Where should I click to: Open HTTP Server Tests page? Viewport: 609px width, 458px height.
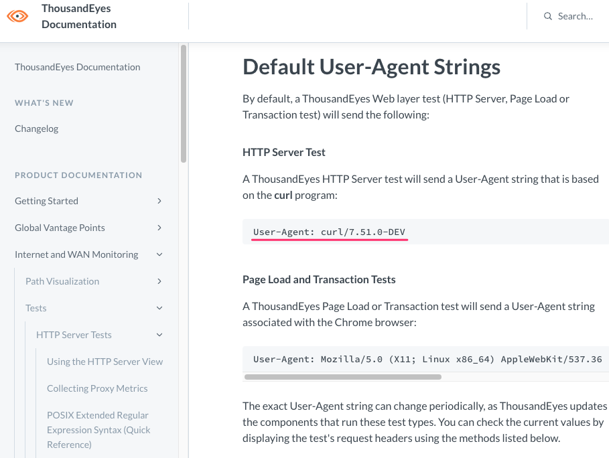click(x=74, y=335)
